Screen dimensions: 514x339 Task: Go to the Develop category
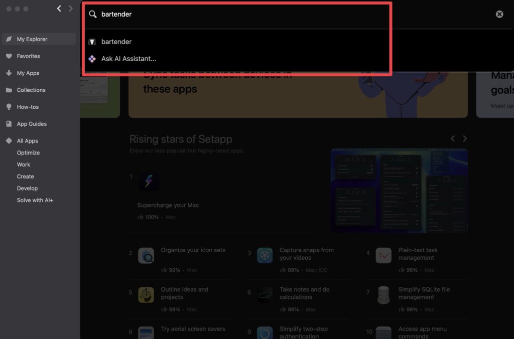coord(27,189)
